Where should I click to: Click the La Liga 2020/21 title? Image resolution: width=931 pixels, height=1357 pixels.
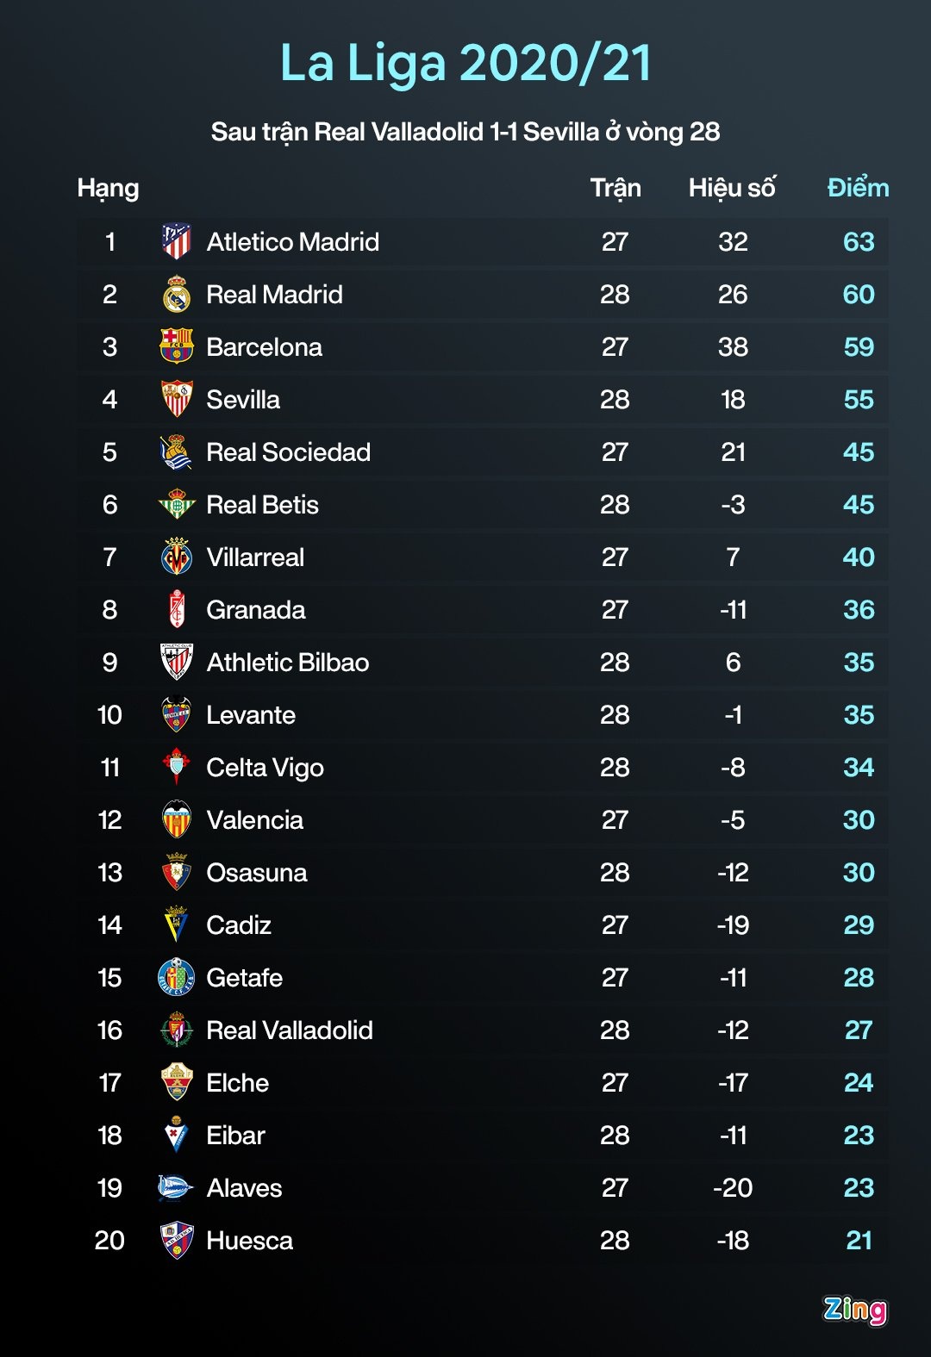click(465, 64)
